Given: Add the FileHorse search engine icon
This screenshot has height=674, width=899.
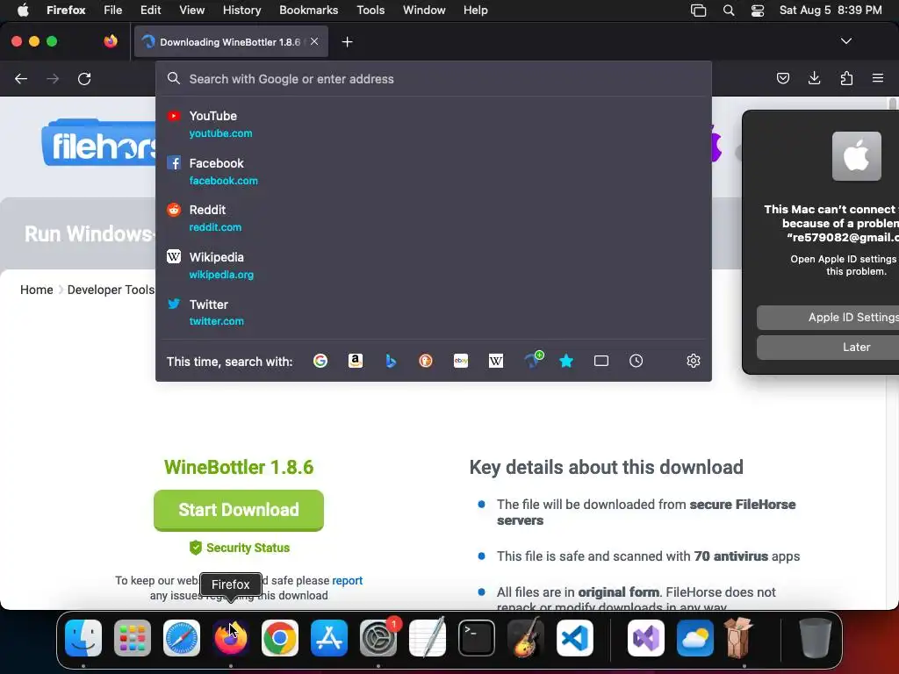Looking at the screenshot, I should coord(534,359).
